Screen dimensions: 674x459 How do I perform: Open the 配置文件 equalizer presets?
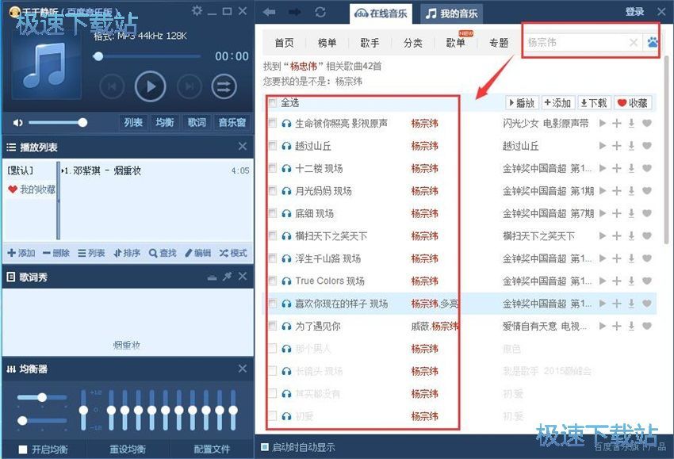click(212, 449)
